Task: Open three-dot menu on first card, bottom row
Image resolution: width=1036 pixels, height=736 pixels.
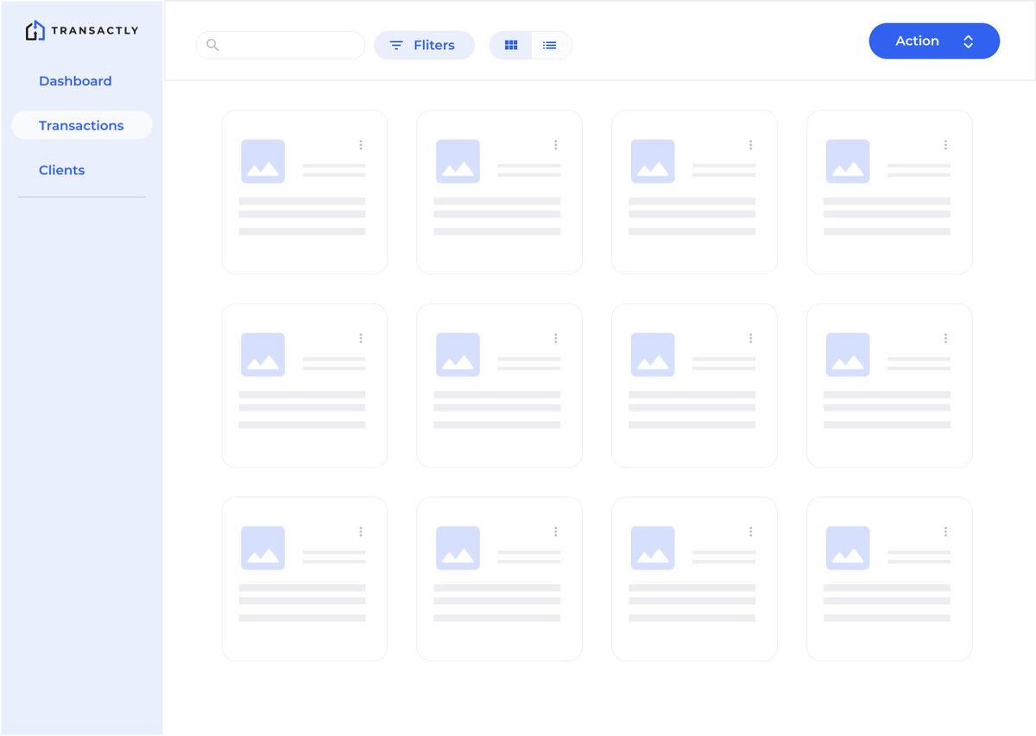Action: click(x=361, y=532)
